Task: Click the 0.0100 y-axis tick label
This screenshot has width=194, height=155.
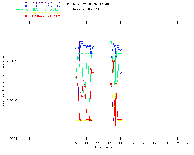Action: click(x=12, y=61)
